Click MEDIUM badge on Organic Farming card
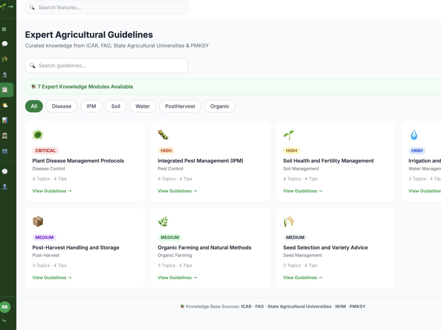 tap(170, 238)
